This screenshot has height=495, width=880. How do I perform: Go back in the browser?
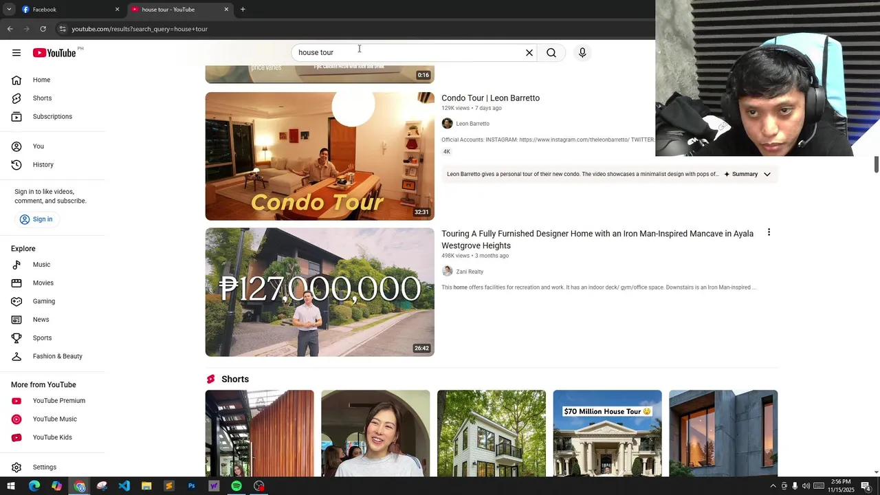(10, 29)
